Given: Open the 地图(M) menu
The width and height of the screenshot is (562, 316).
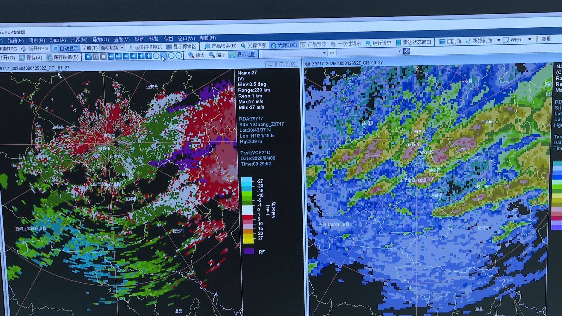Looking at the screenshot, I should coord(79,40).
